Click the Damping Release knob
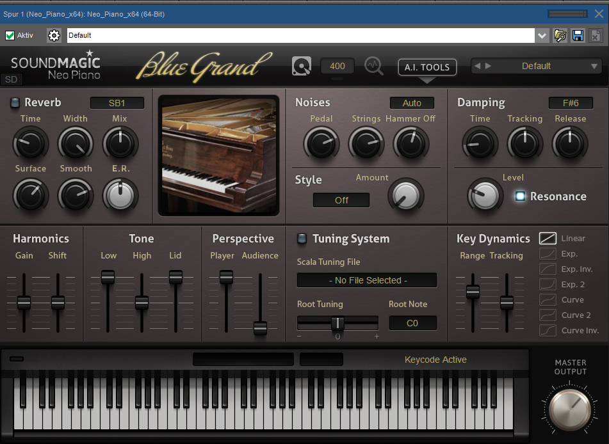 [x=570, y=143]
